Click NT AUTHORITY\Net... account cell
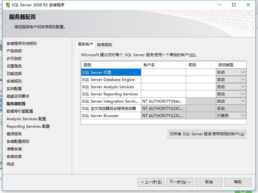This screenshot has height=193, width=258. point(164,101)
